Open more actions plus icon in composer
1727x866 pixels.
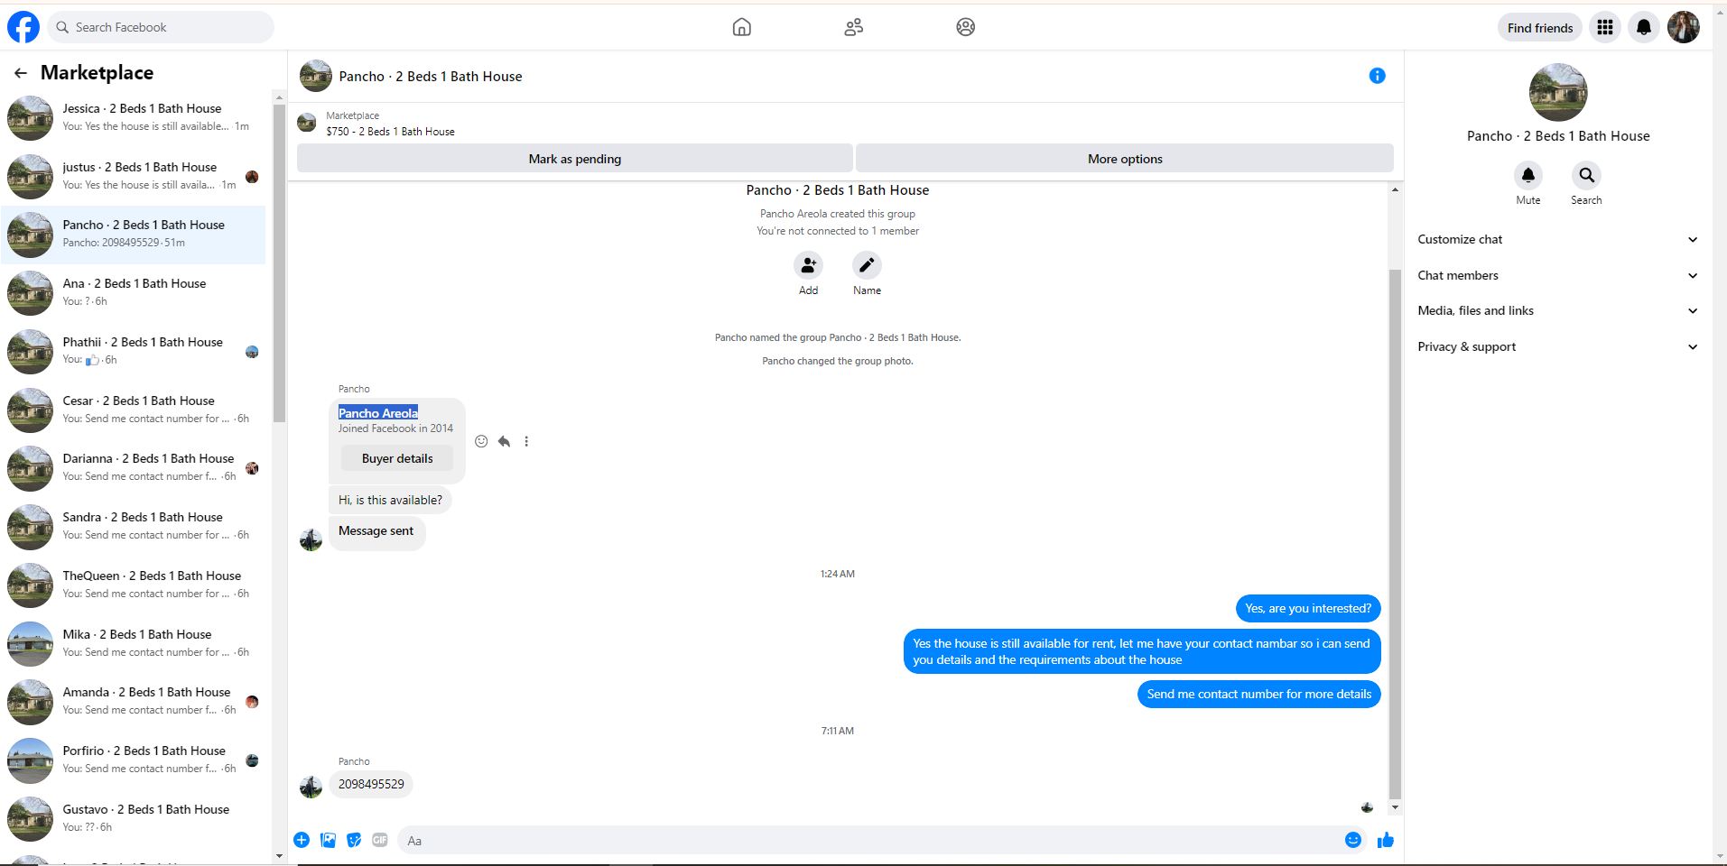click(x=302, y=841)
